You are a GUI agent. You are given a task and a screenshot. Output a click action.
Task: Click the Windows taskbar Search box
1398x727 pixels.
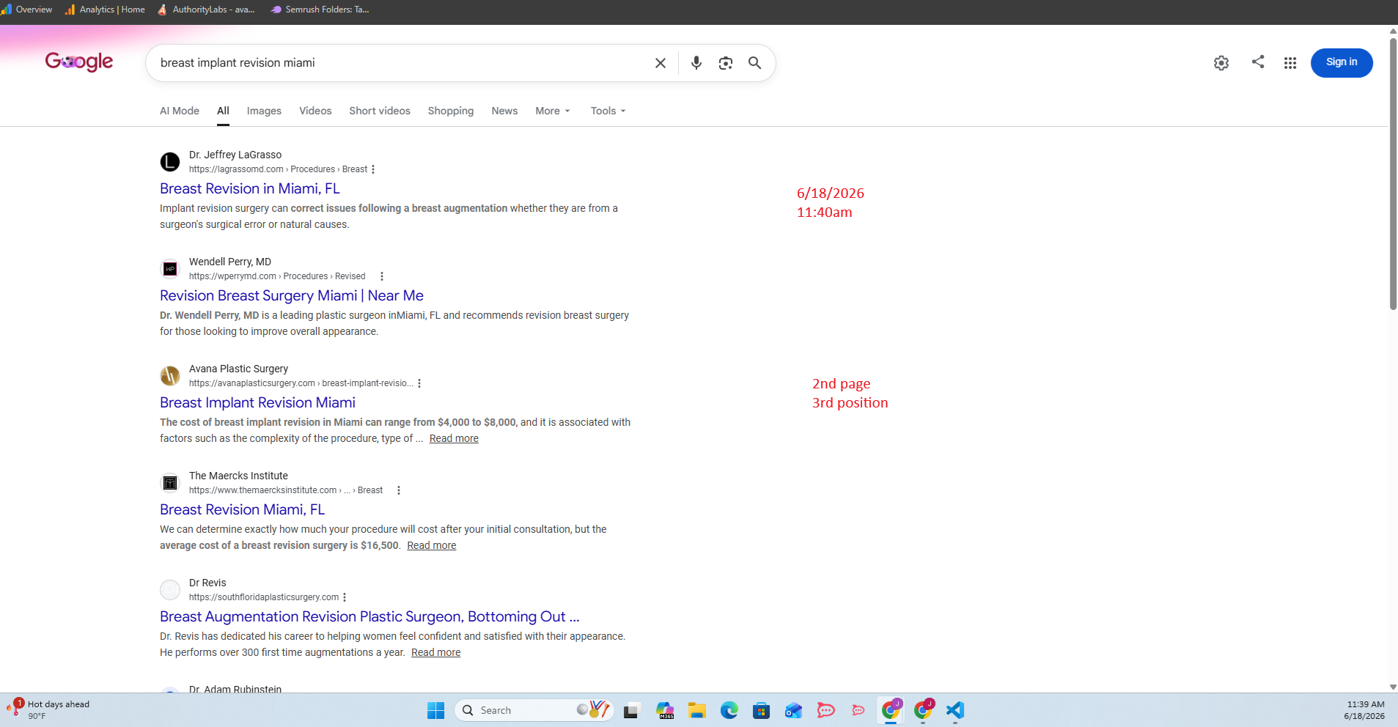coord(534,710)
